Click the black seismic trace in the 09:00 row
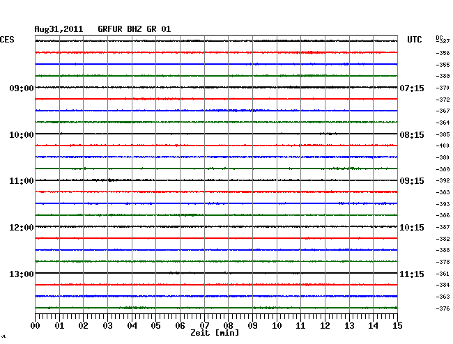Screen dimensions: 453x344 pos(216,87)
